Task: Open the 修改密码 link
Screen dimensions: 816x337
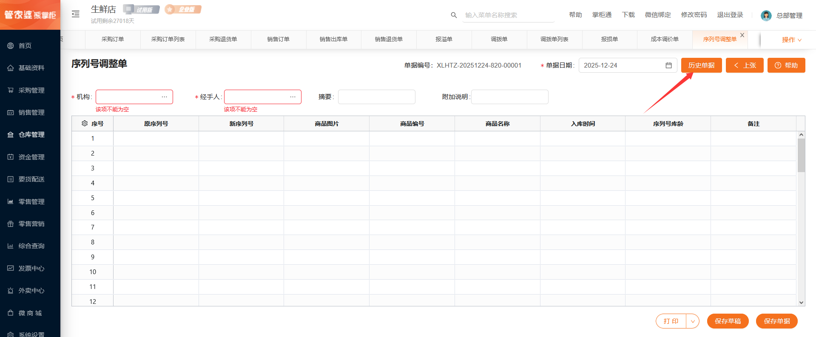Action: (x=694, y=15)
